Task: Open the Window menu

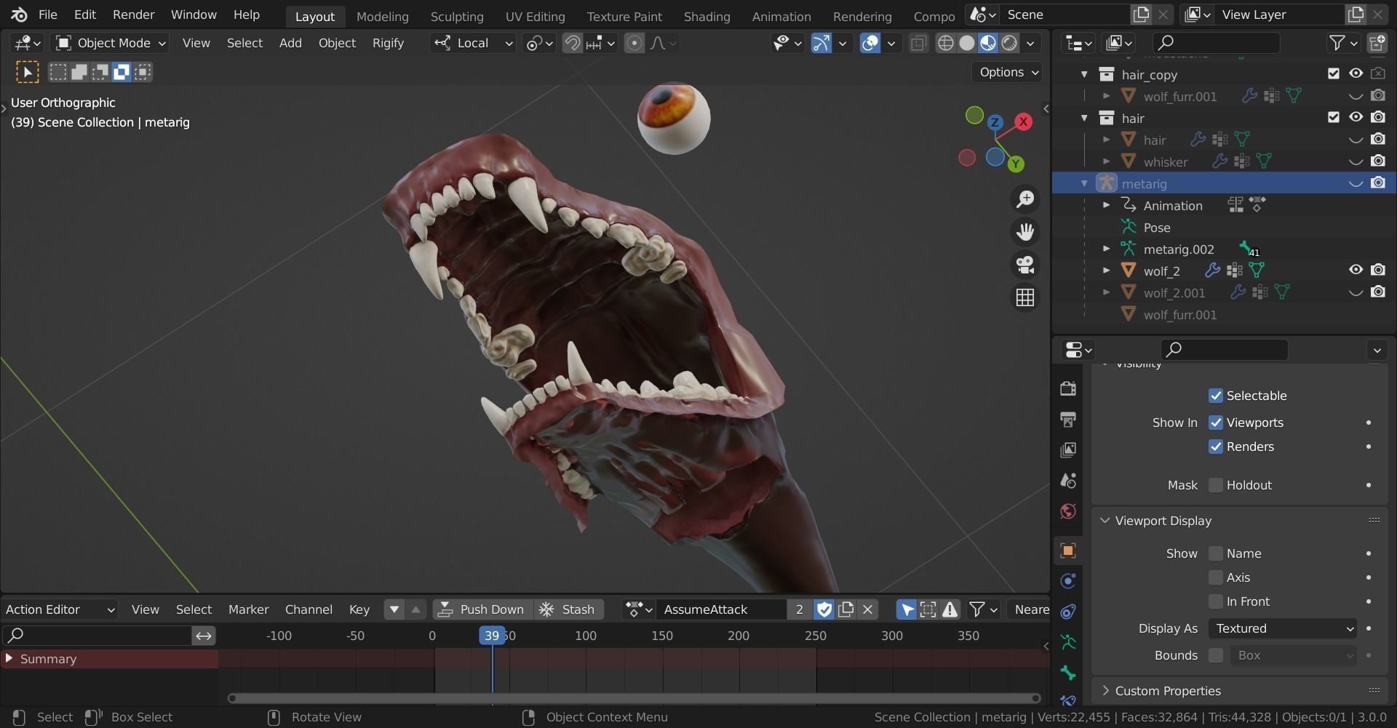Action: point(194,15)
